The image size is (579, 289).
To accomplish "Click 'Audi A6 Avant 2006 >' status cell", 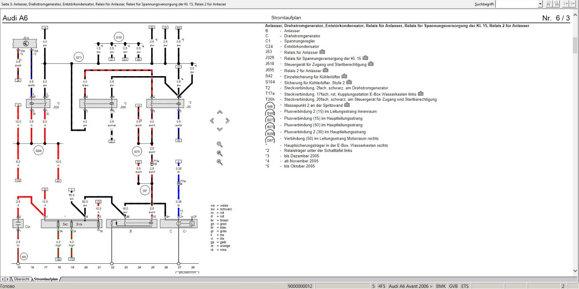I will coord(410,286).
